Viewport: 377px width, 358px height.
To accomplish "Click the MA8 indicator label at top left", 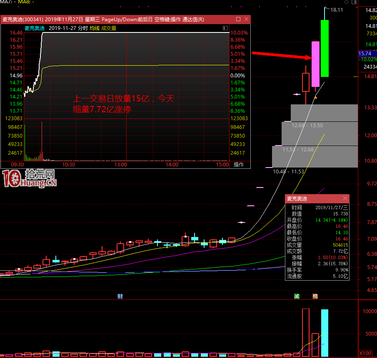I will point(26,2).
